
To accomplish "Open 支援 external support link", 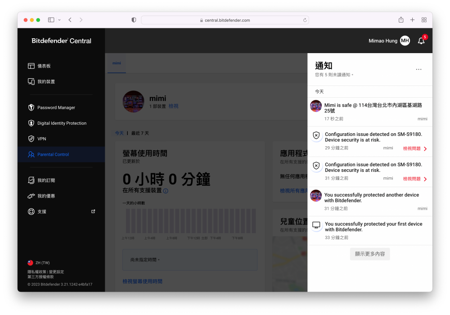I will pyautogui.click(x=93, y=211).
